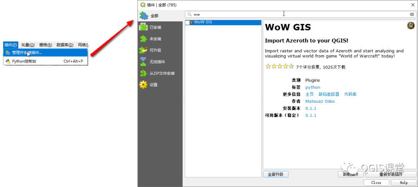Click the yellow gear icon for 设置
This screenshot has height=187, width=418.
[144, 85]
